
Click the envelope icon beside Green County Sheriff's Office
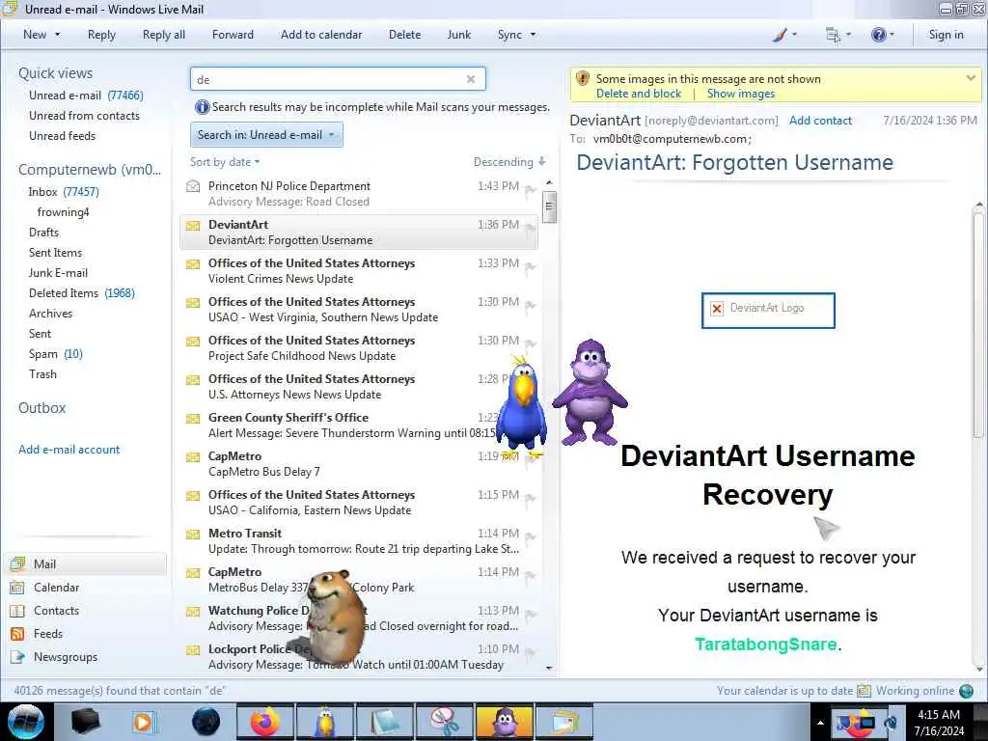193,419
